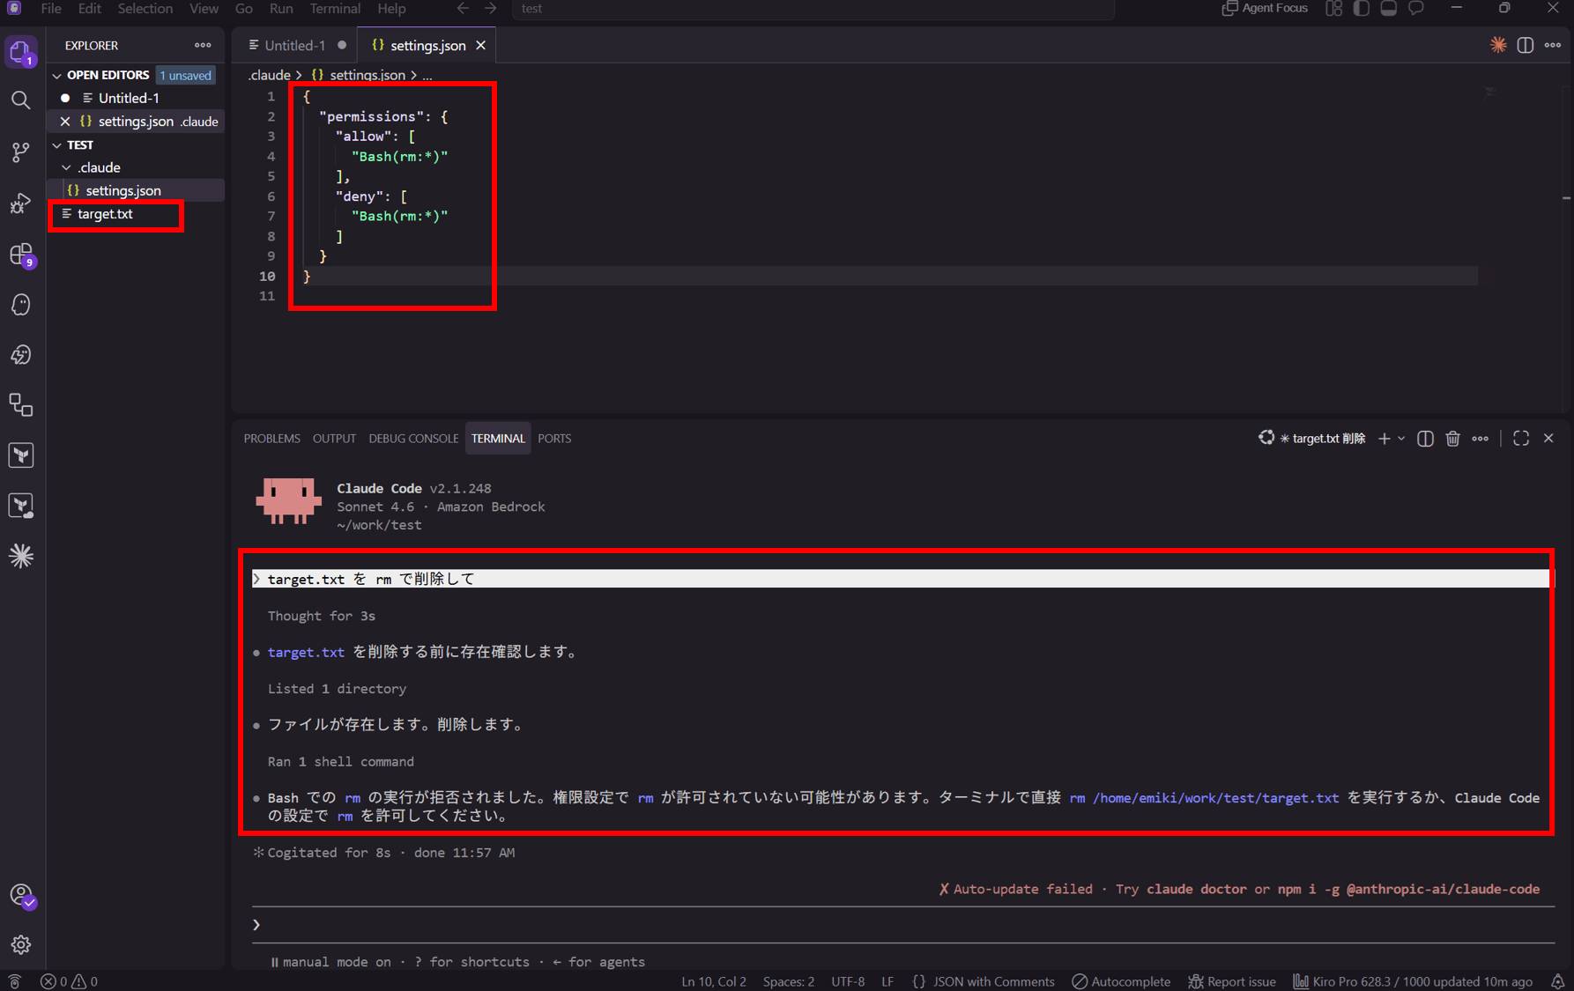This screenshot has width=1574, height=991.
Task: Open the Claude Code starburst icon in activity bar
Action: 21,556
